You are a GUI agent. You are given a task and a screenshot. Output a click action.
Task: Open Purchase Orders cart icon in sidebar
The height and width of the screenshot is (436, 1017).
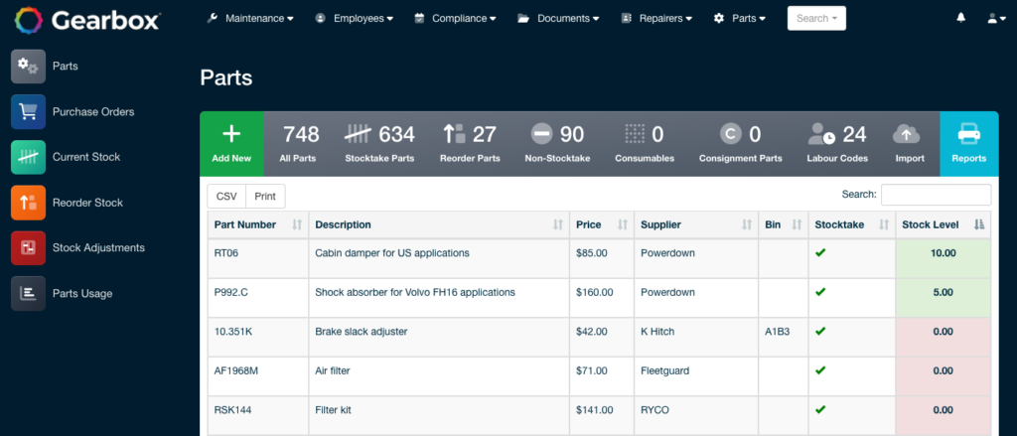tap(28, 111)
